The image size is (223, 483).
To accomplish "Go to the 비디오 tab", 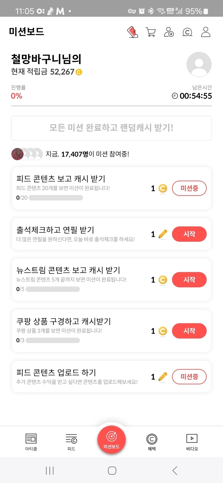I will click(192, 442).
